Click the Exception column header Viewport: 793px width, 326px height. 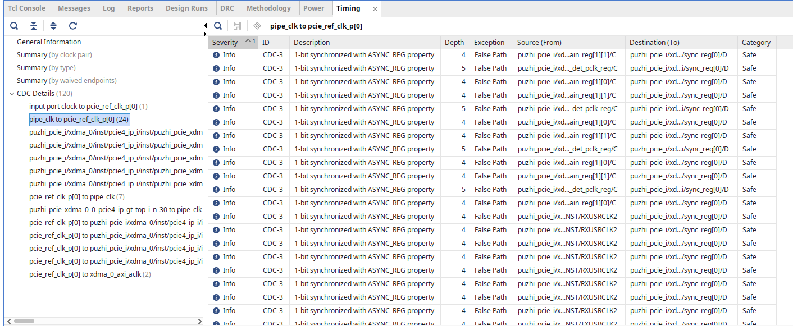pyautogui.click(x=491, y=42)
